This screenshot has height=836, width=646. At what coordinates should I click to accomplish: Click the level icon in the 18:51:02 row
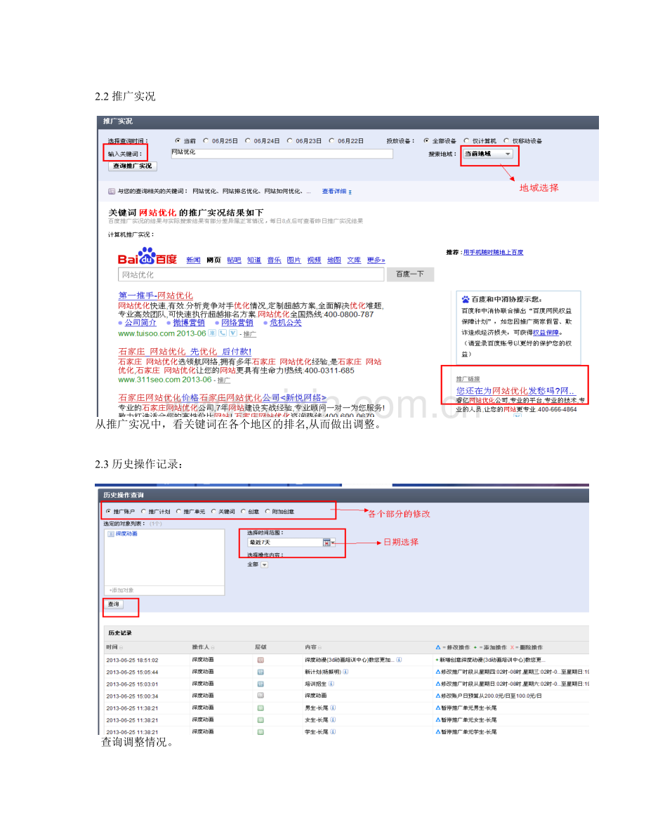point(261,660)
